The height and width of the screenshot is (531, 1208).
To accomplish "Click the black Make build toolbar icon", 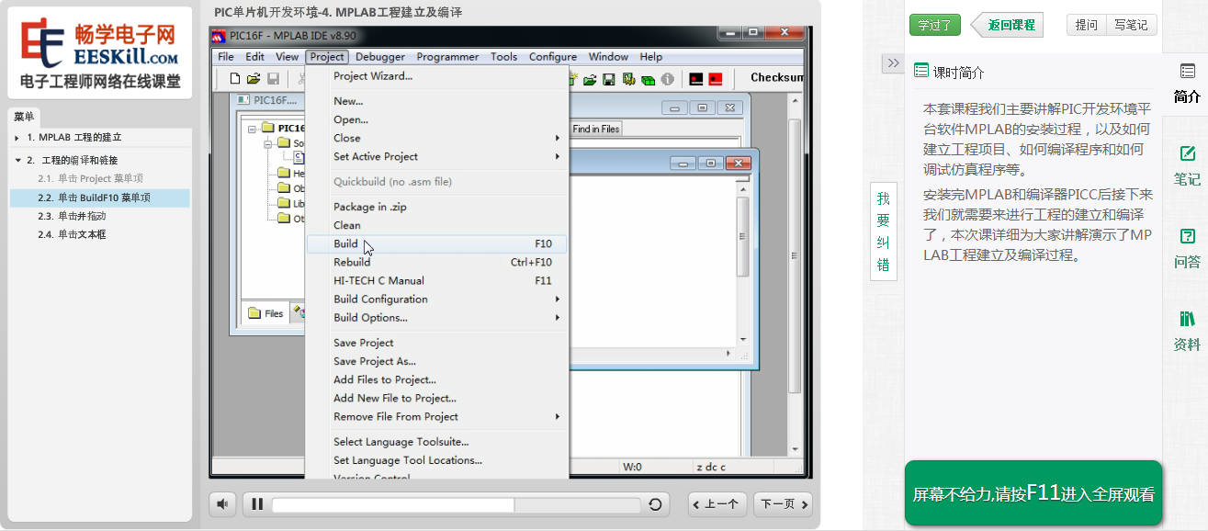I will pyautogui.click(x=697, y=80).
